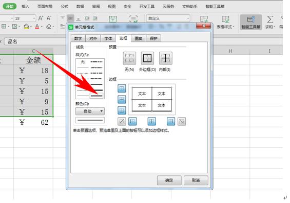Toggle the top border button
290x203 pixels.
coord(122,88)
